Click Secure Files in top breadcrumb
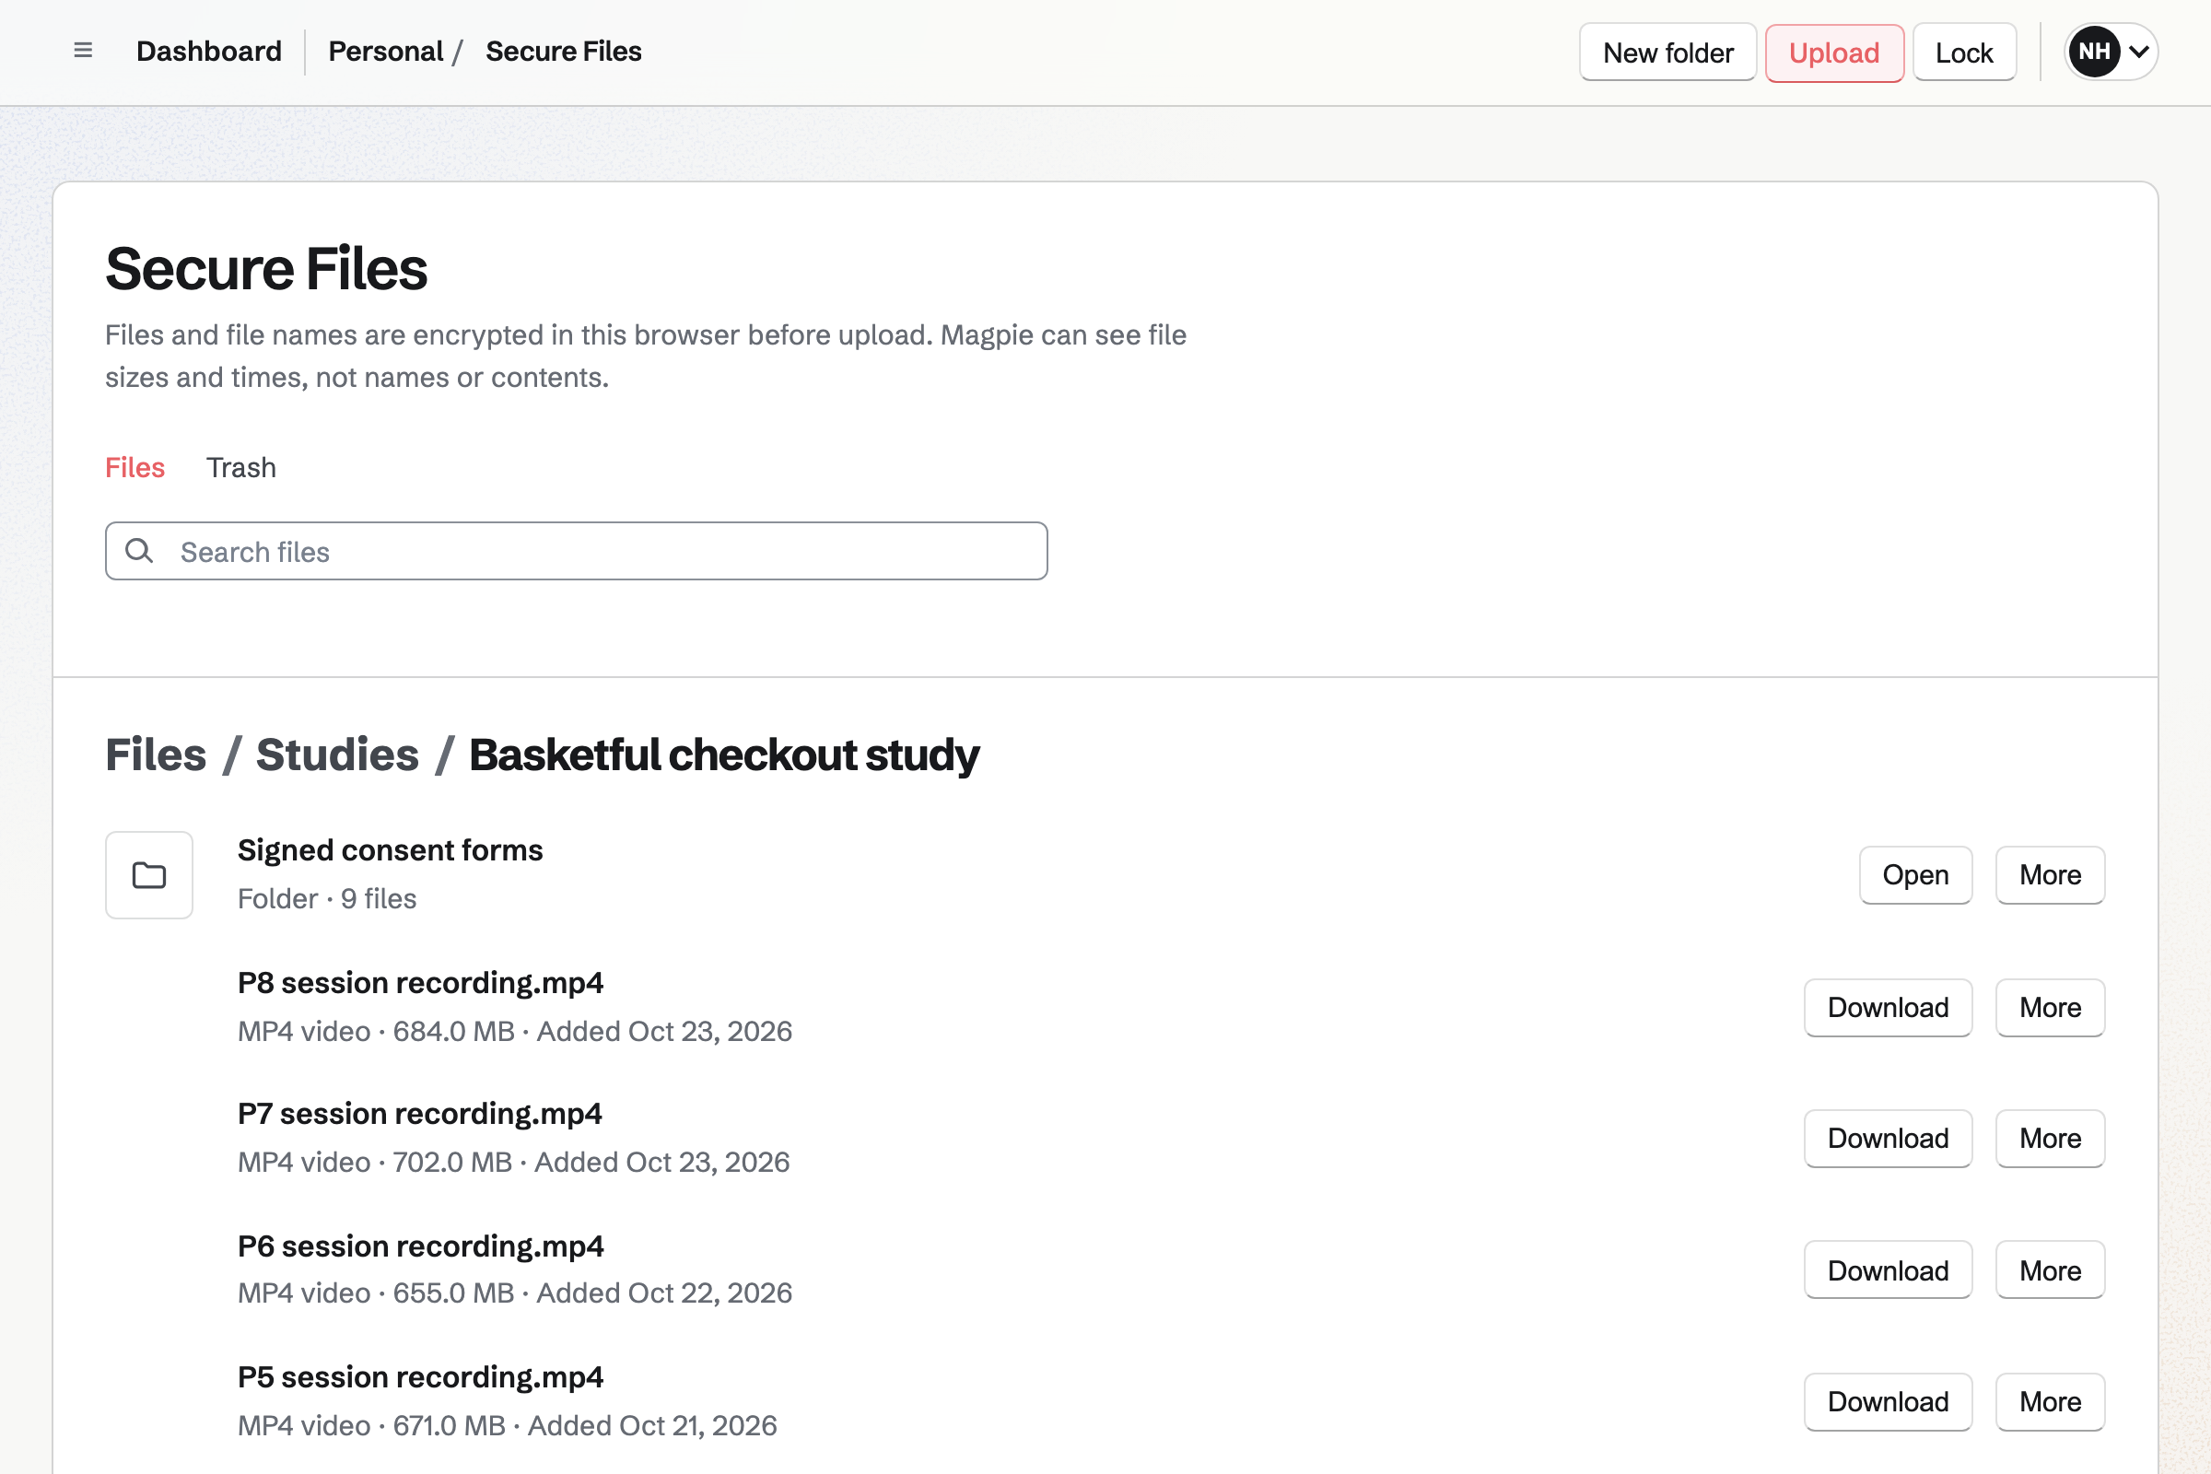 pos(563,52)
